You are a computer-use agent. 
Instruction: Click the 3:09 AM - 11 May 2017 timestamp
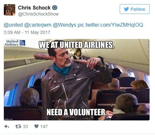pos(27,32)
